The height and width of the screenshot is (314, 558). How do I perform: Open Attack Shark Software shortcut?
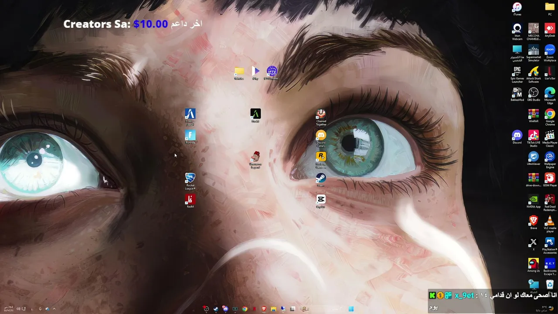[x=534, y=75]
